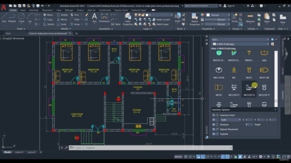Select the Polyline tool
This screenshot has width=291, height=163.
(x=12, y=18)
